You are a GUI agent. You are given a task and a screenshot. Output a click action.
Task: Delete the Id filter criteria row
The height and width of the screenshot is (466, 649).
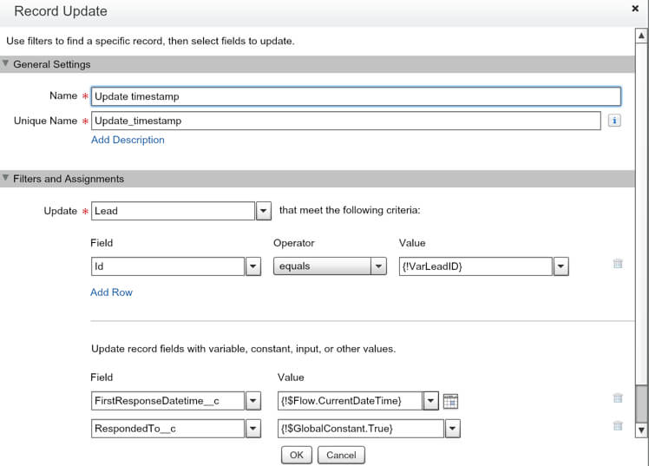pos(618,264)
